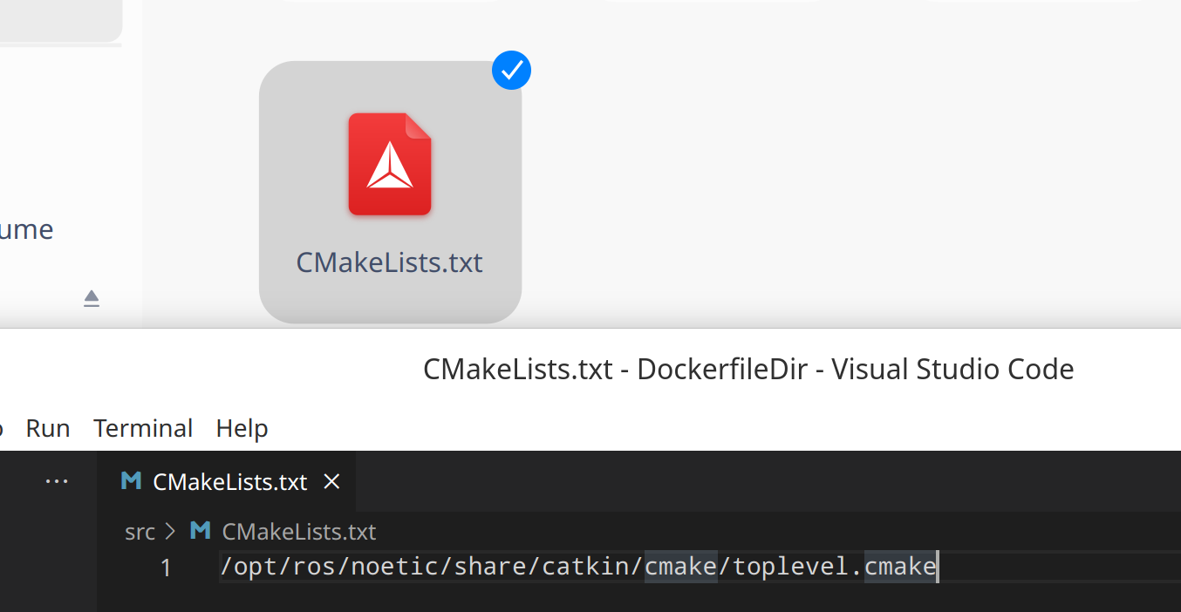The image size is (1181, 612).
Task: Click the M icon in the editor tab
Action: [132, 481]
